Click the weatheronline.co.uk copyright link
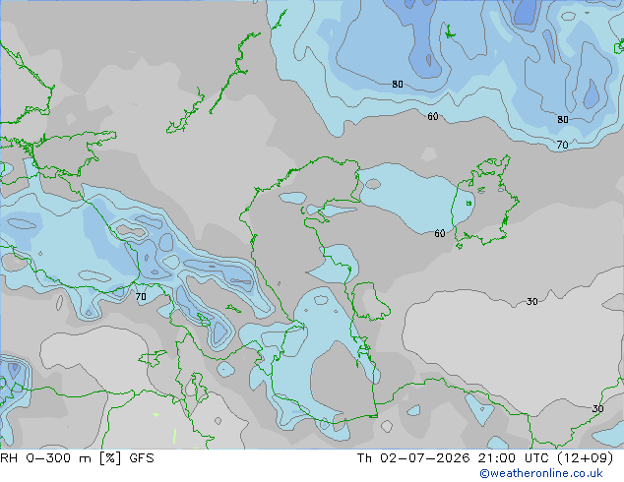624x482 pixels. tap(541, 473)
